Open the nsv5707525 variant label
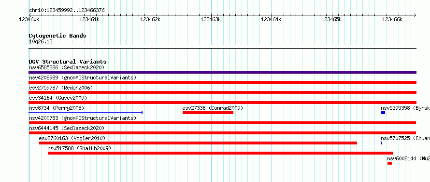Image resolution: width=430 pixels, height=182 pixels. pyautogui.click(x=405, y=138)
